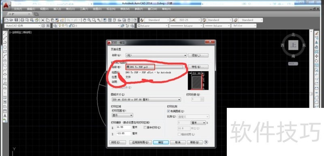Open the 编辑(E) menu

pos(31,9)
